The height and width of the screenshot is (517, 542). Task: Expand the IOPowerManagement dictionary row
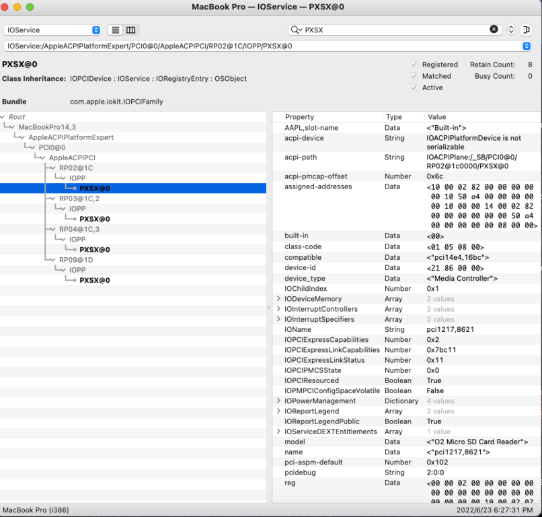(278, 401)
